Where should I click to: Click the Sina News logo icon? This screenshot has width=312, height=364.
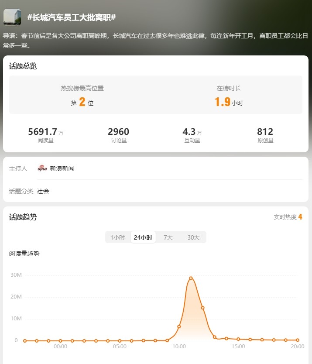tap(42, 168)
